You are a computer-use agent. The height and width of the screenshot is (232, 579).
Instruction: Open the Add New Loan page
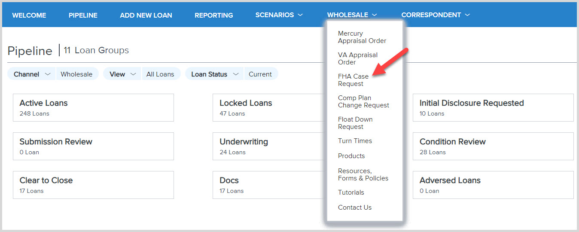(x=146, y=15)
